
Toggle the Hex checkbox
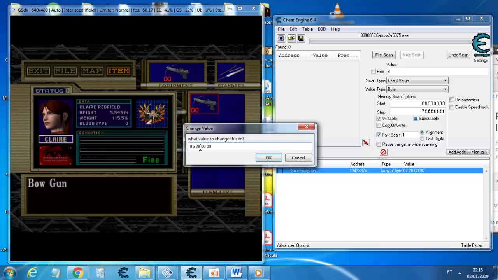tap(373, 72)
